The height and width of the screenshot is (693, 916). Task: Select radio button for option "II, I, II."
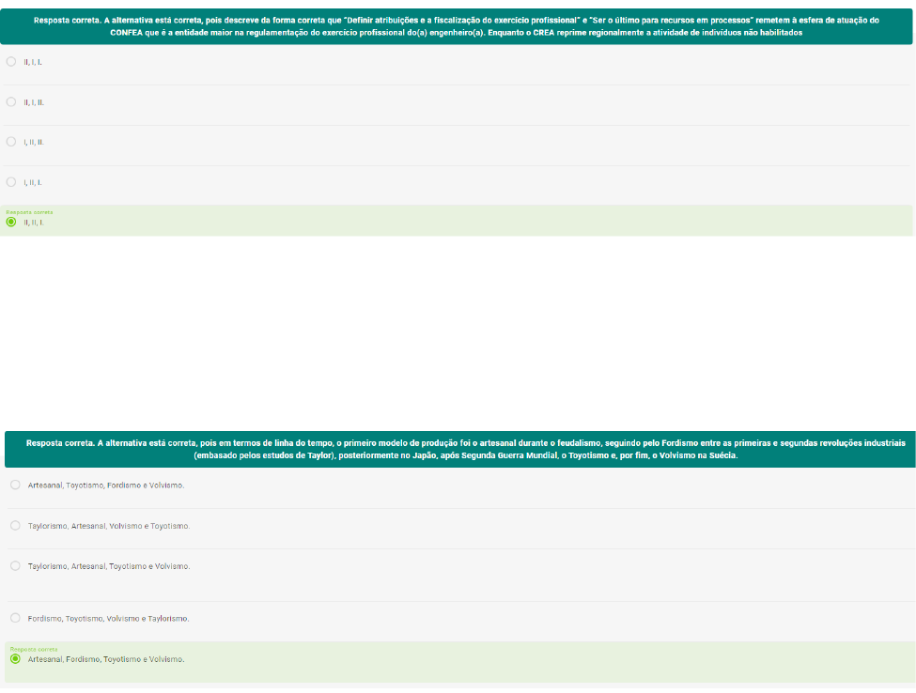[x=11, y=101]
